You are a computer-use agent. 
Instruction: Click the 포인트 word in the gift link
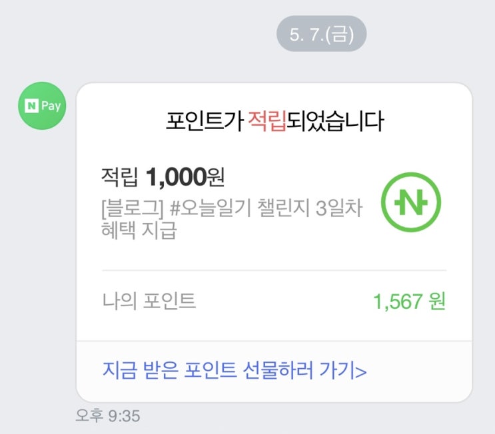tap(211, 371)
